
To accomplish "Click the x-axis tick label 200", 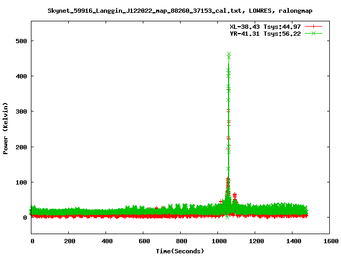I will (70, 241).
